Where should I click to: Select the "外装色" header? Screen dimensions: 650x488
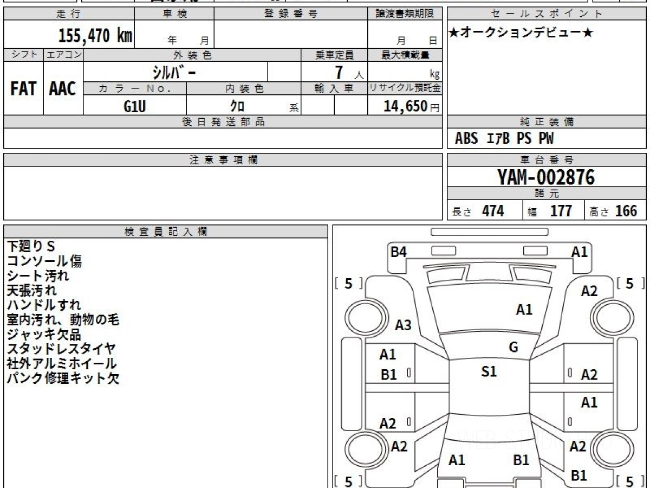[x=192, y=55]
